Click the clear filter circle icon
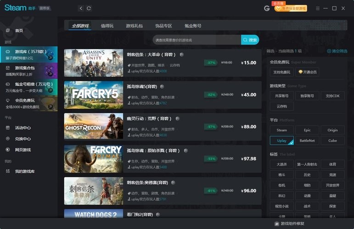 point(329,51)
